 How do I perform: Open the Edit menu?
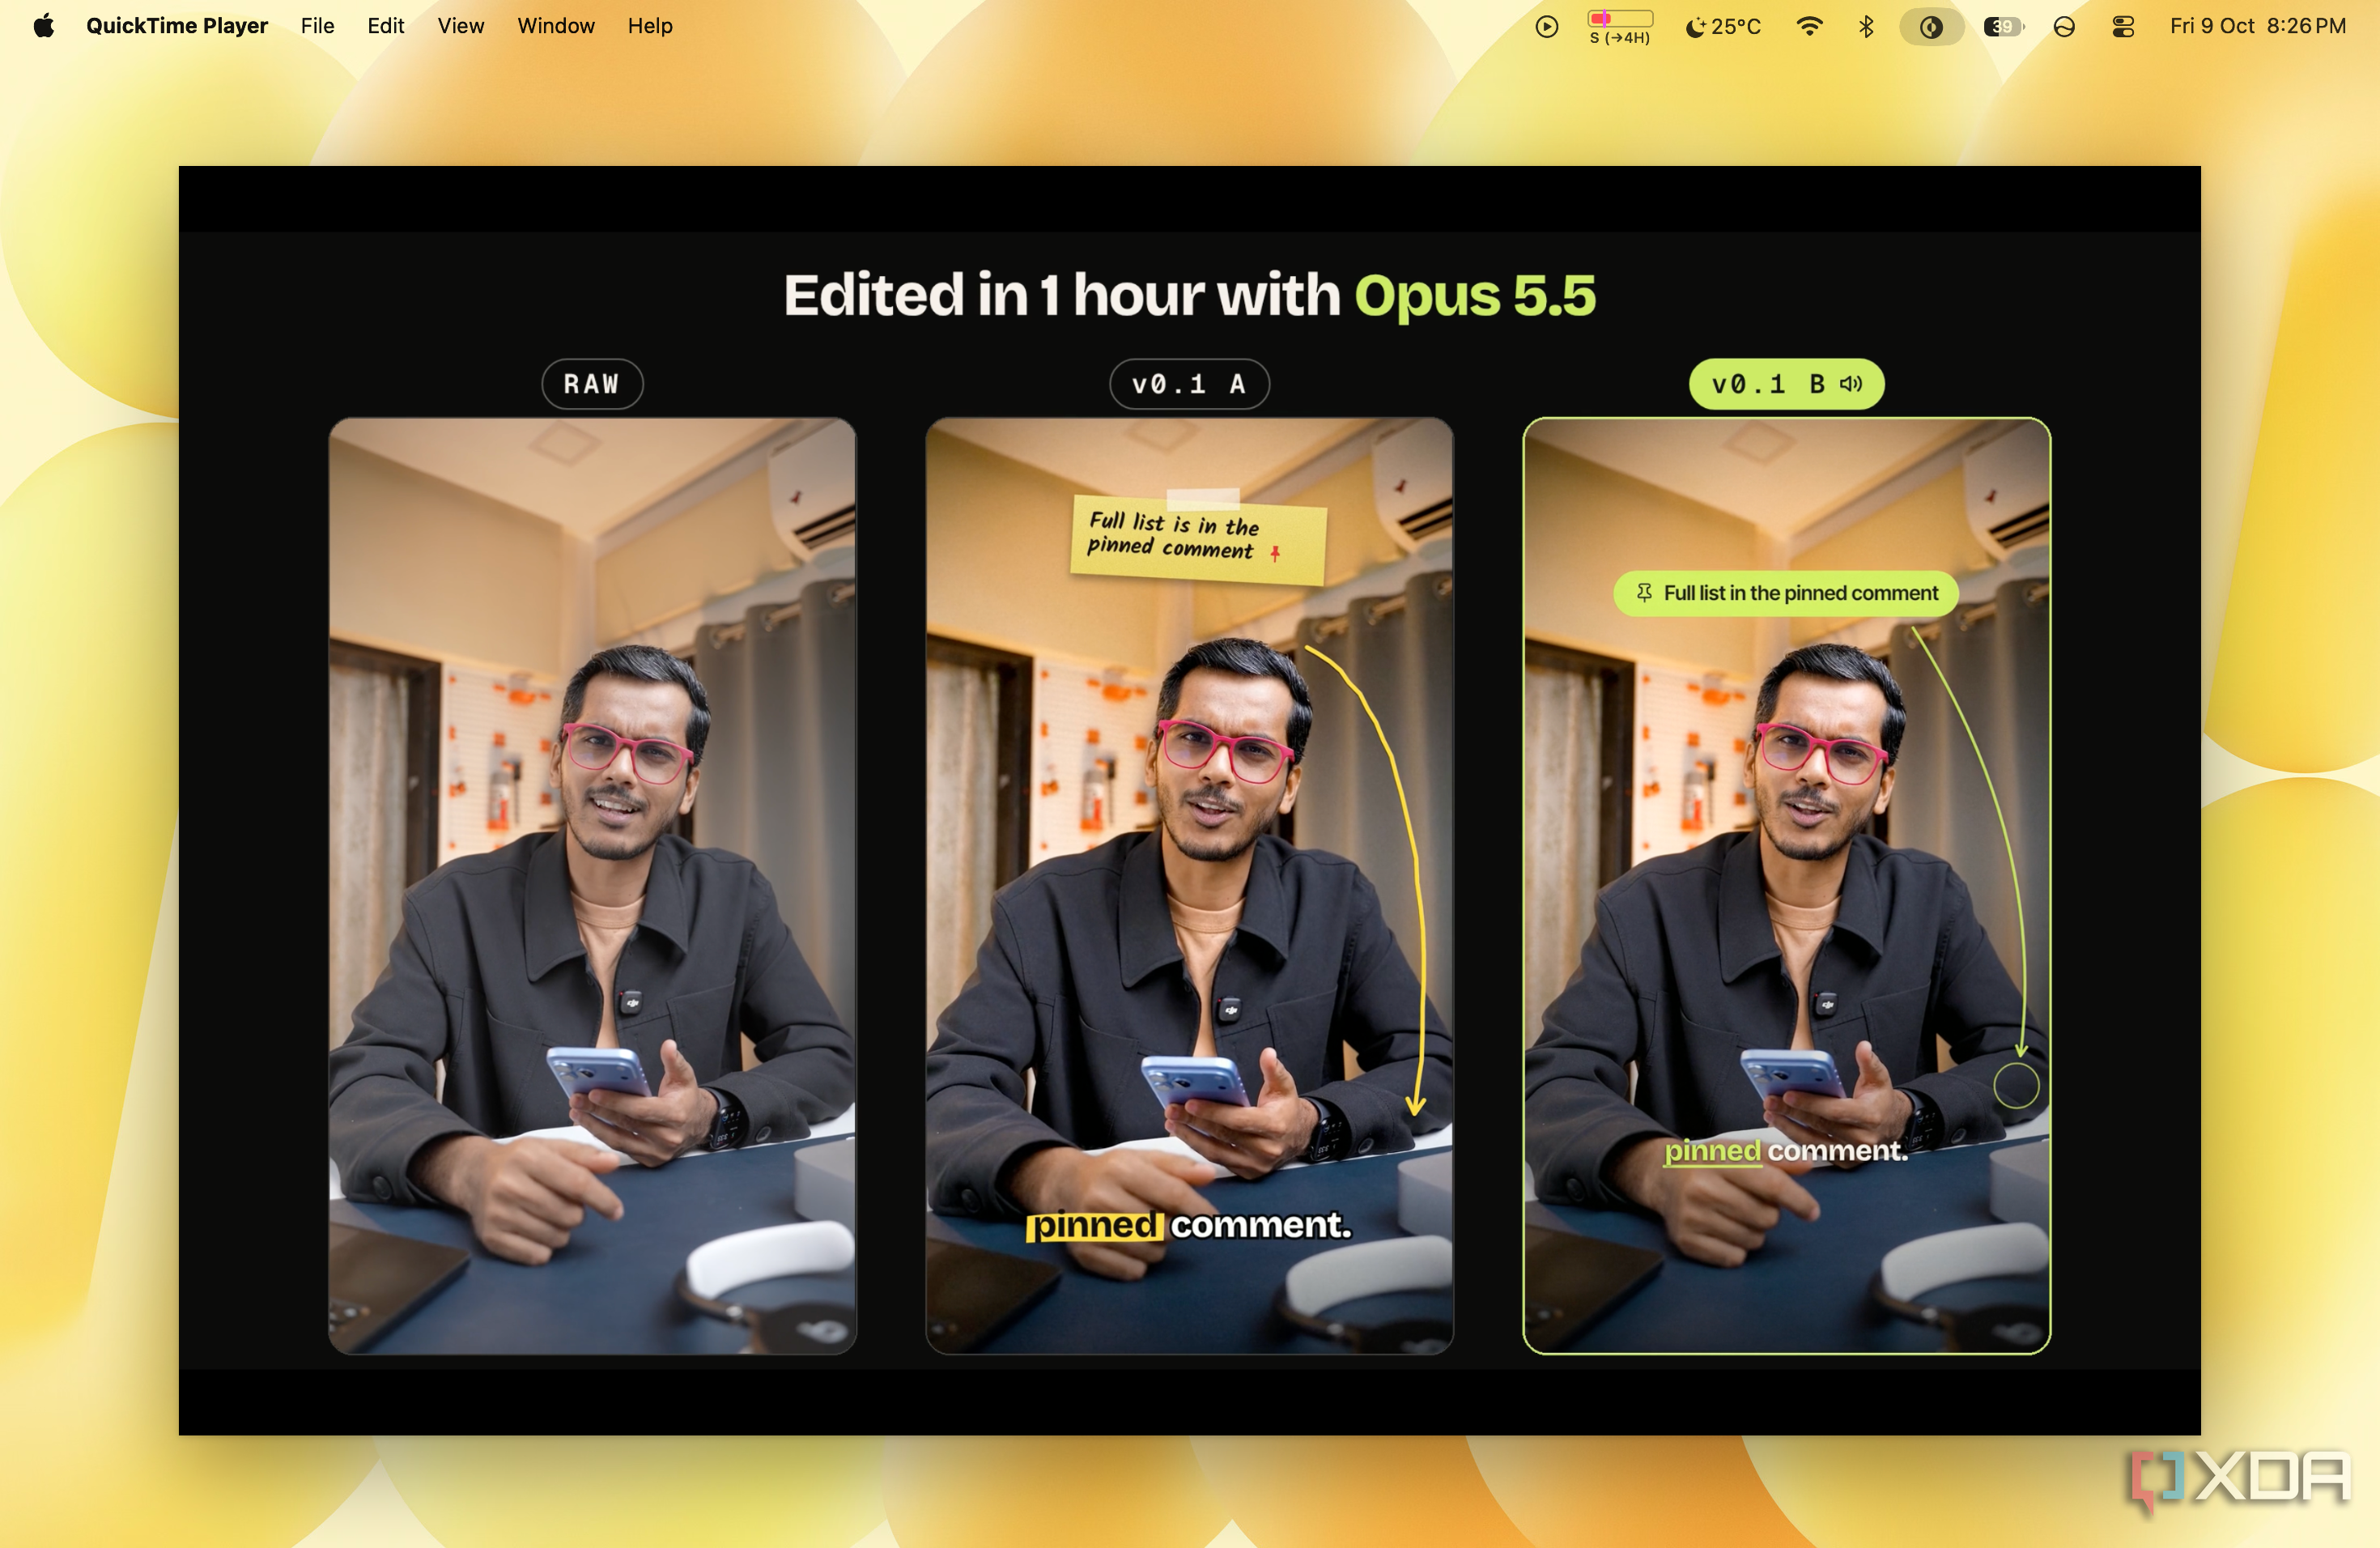tap(385, 26)
